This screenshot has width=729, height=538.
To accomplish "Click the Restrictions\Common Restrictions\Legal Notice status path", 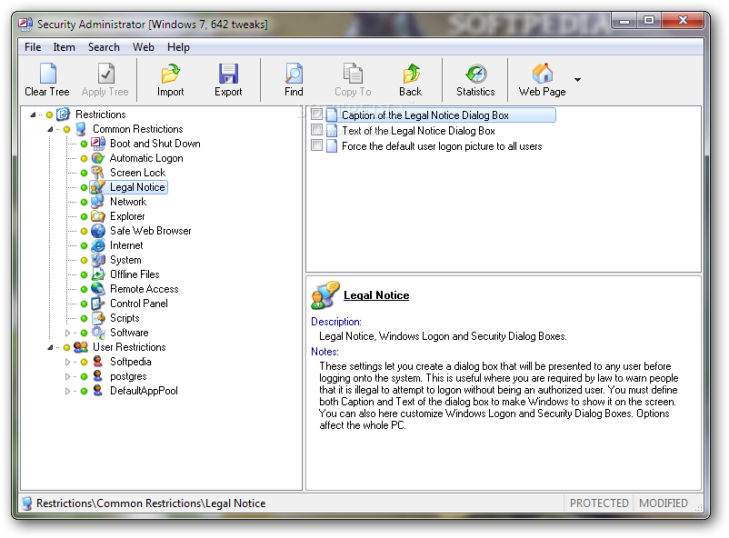I will tap(151, 503).
